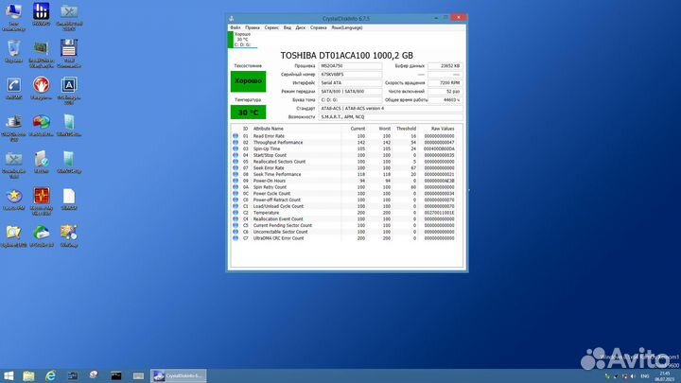Click the SATA/600 | SATA/600 transfer mode field
This screenshot has width=681, height=383.
pos(350,91)
